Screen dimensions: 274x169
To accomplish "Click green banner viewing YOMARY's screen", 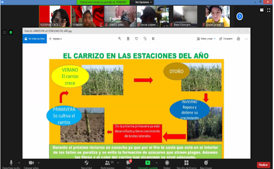I will tap(103, 2).
